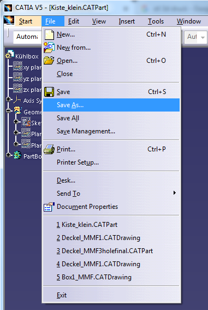Image resolution: width=208 pixels, height=310 pixels.
Task: Click the Document Properties icon
Action: click(49, 207)
